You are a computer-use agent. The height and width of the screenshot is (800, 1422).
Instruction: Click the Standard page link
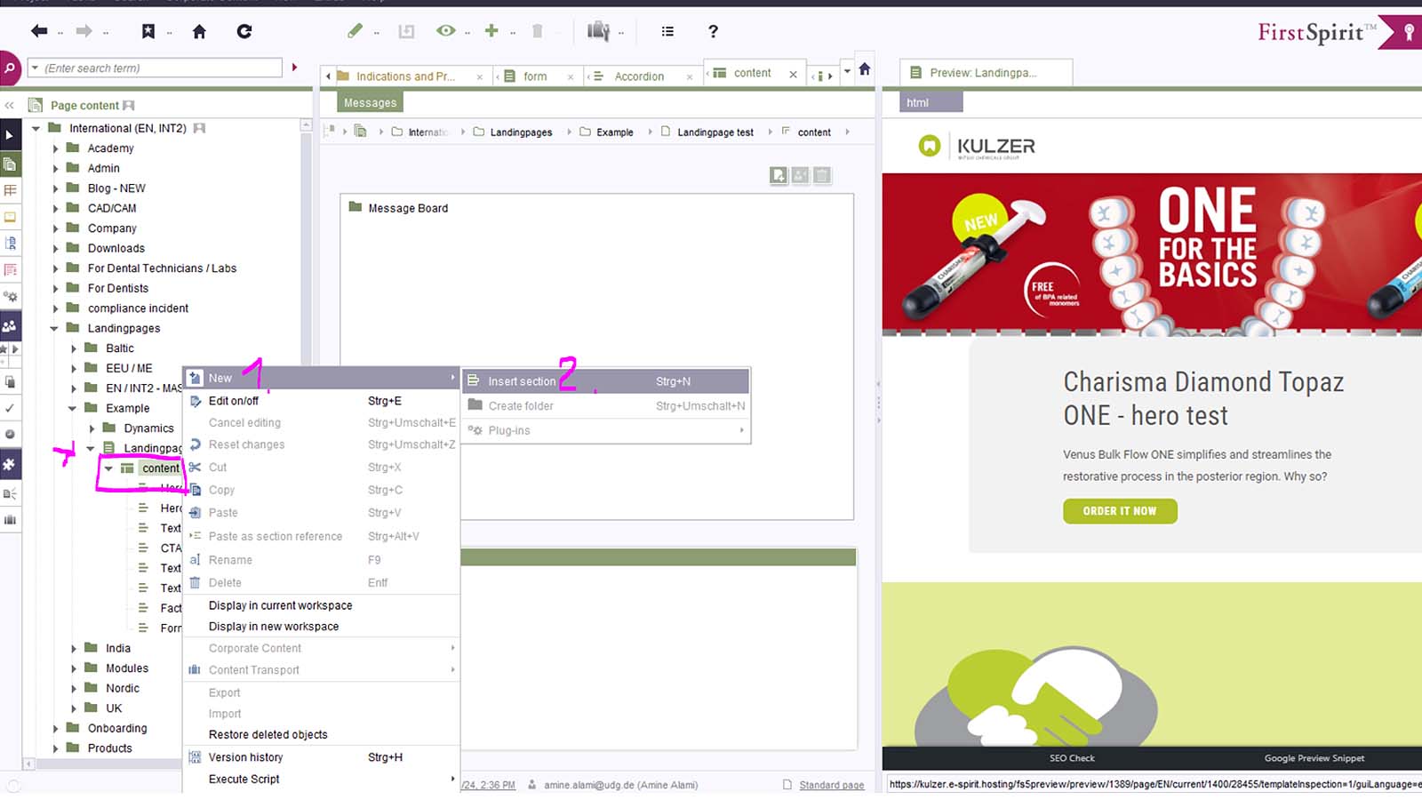831,785
